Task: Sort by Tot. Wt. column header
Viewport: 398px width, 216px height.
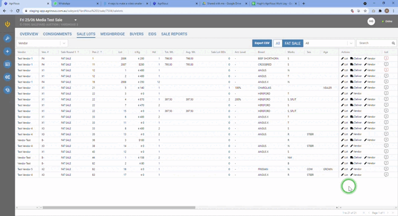Action: click(x=169, y=52)
